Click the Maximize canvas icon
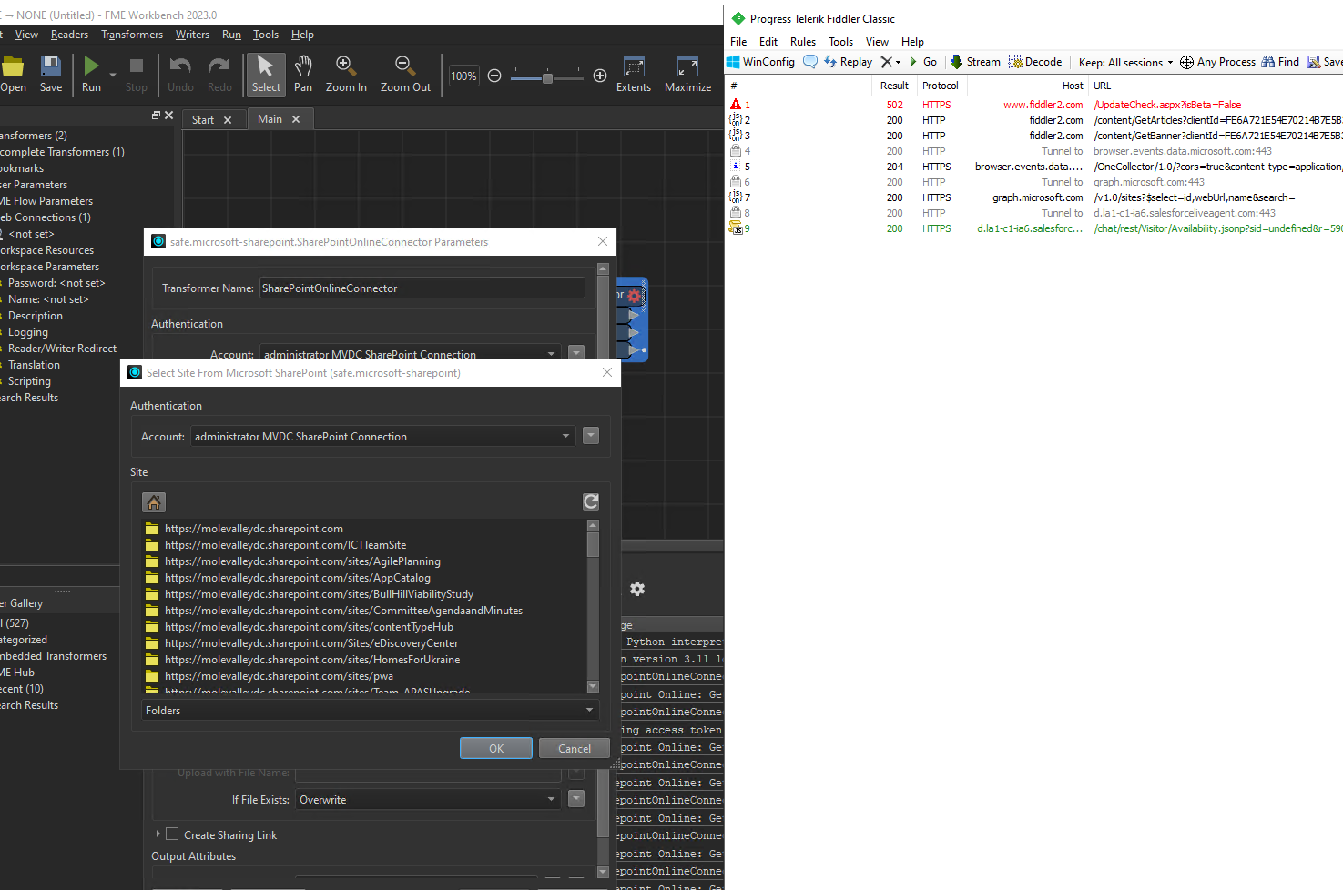 point(687,66)
